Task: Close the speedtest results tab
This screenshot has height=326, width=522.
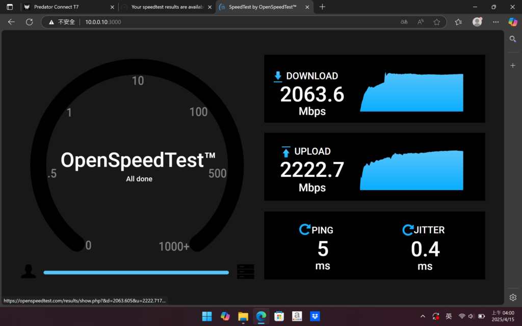Action: [210, 7]
